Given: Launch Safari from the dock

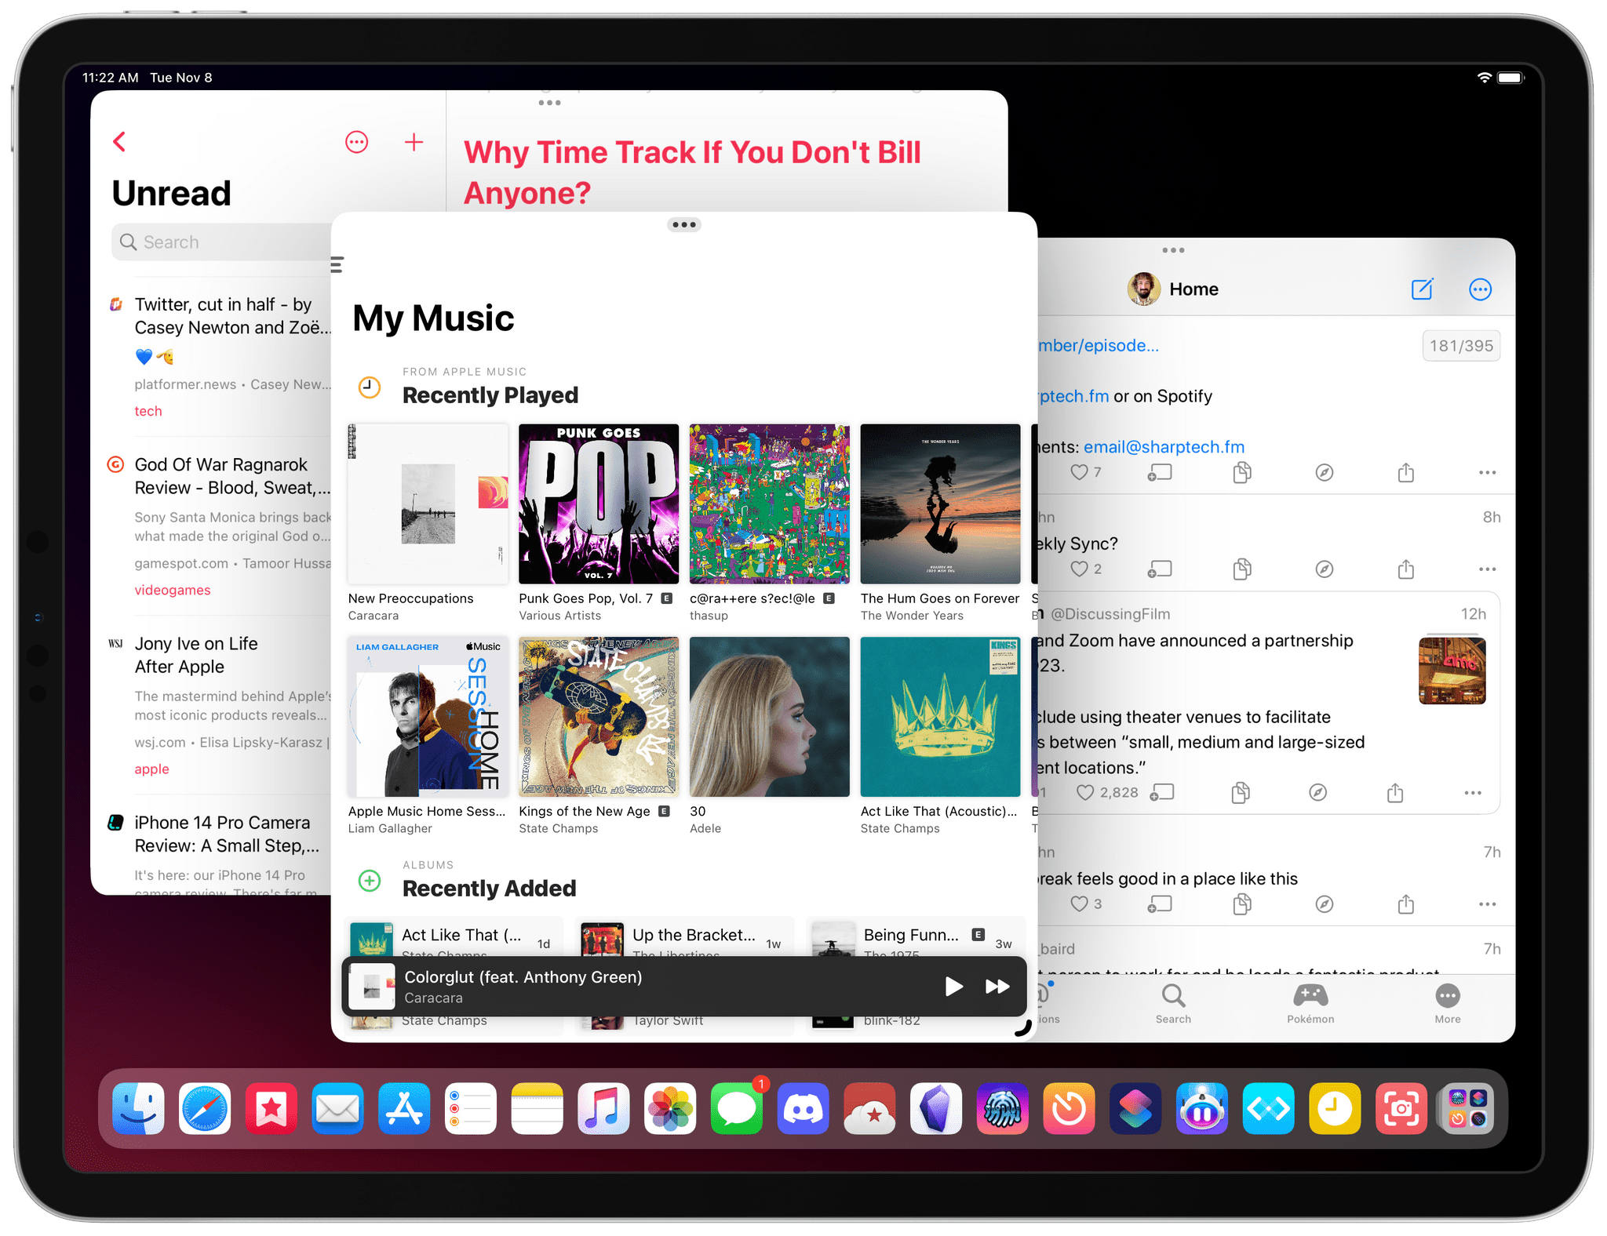Looking at the screenshot, I should coord(205,1108).
